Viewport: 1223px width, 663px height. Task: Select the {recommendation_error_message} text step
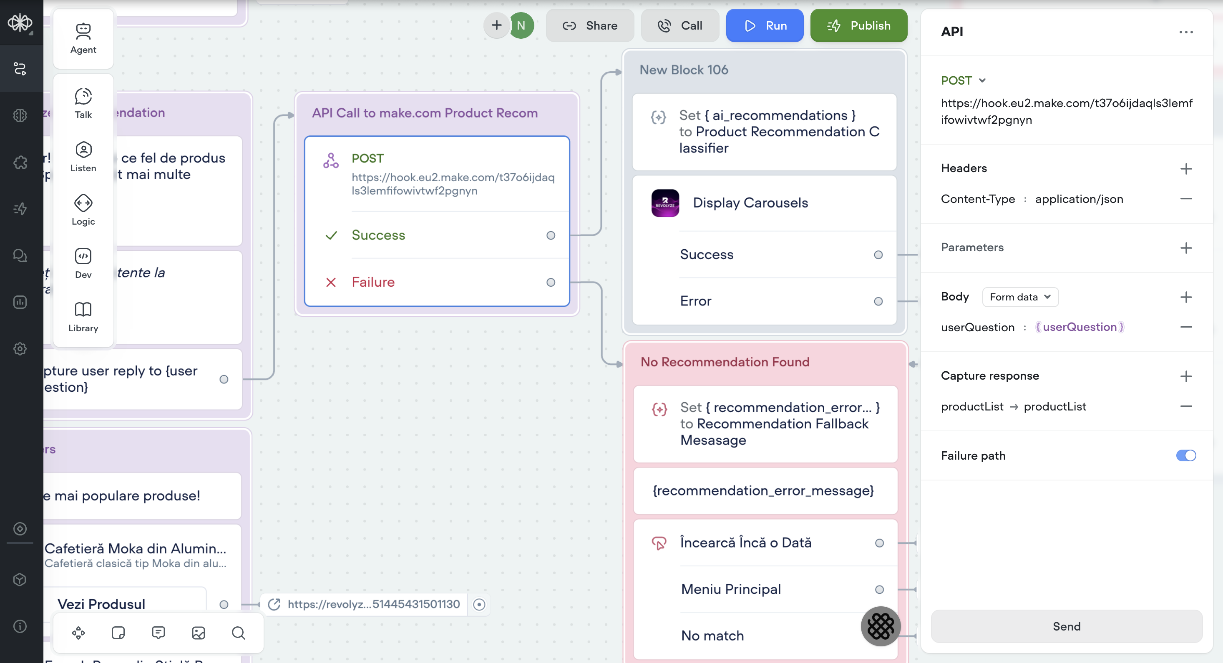(765, 490)
